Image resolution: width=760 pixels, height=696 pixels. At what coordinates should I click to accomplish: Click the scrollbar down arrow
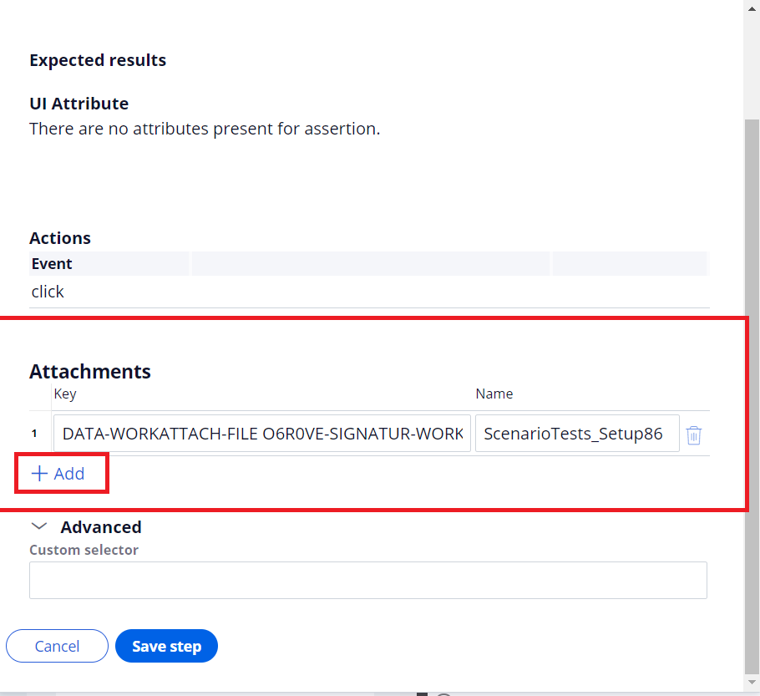tap(752, 682)
